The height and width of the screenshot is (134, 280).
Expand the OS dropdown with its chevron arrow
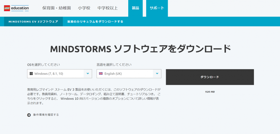(88, 74)
